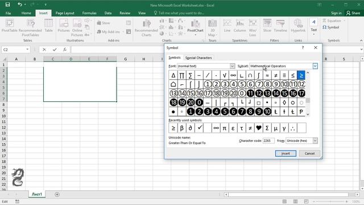
Task: Open the File menu tab
Action: (8, 13)
